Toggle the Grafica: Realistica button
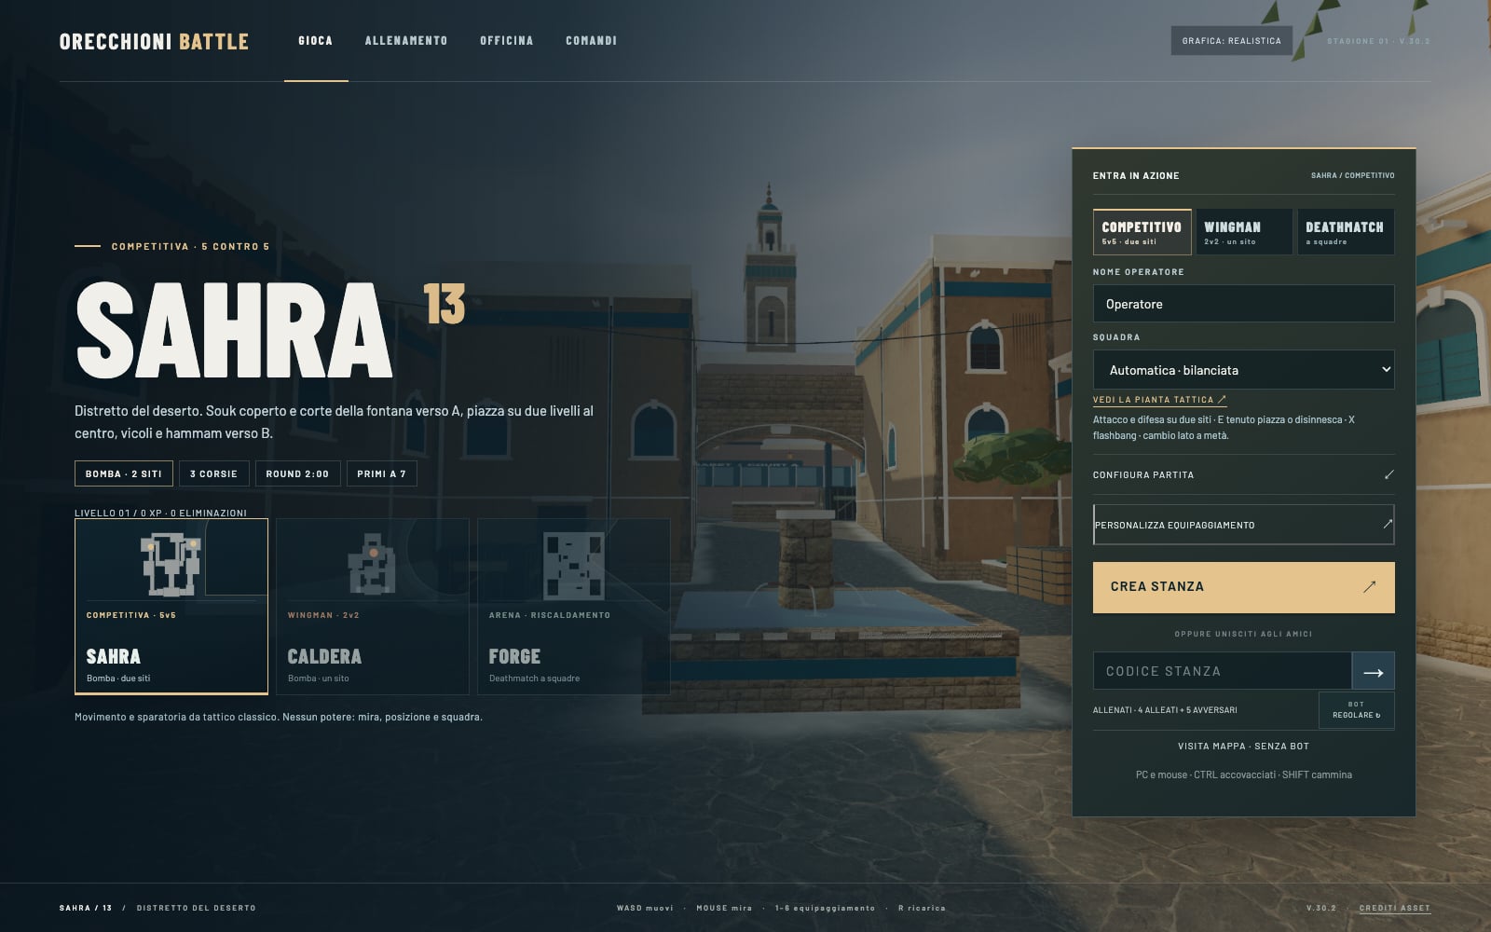Screen dimensions: 1491x932 pyautogui.click(x=1231, y=41)
